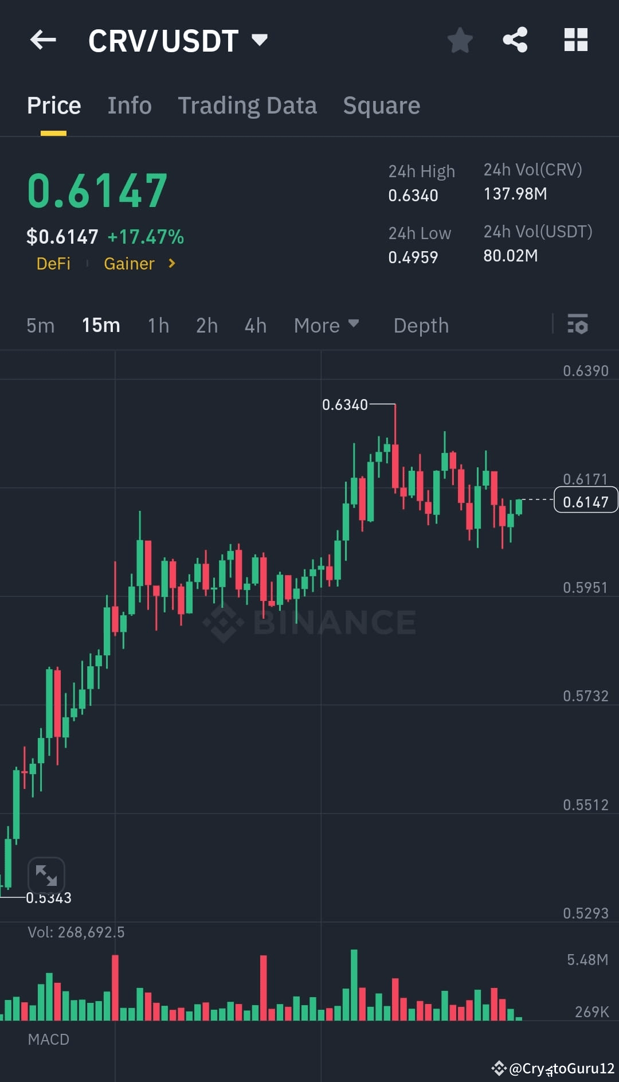This screenshot has width=619, height=1082.
Task: Expand the CRV/USDT pair selector
Action: pos(259,40)
